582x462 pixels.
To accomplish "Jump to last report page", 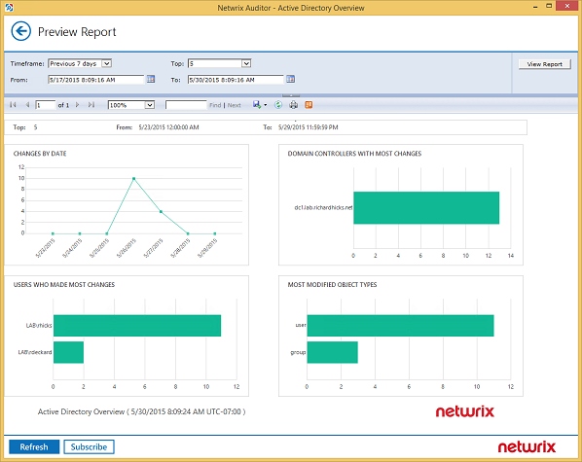I will [91, 105].
